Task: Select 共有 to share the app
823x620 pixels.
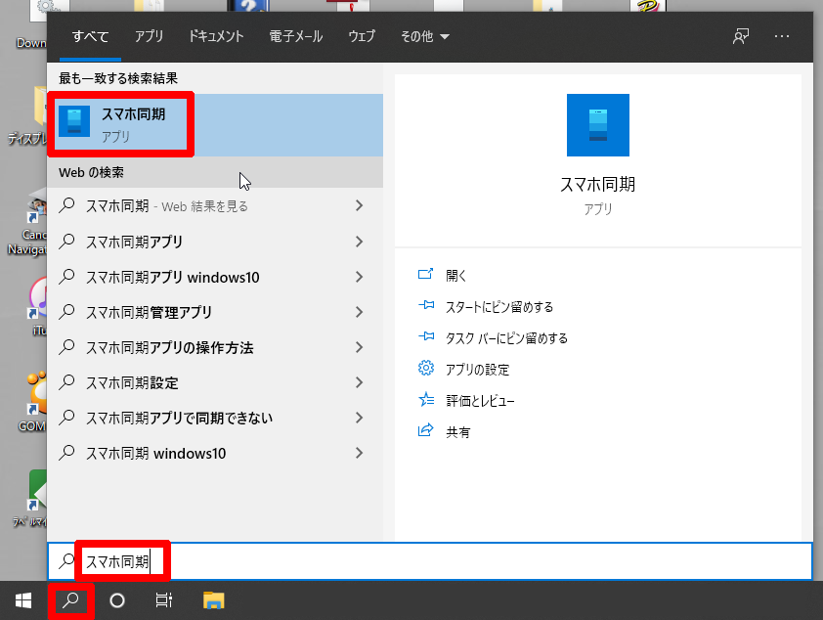Action: click(457, 432)
